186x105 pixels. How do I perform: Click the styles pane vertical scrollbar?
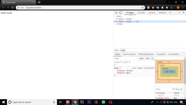coord(185,71)
